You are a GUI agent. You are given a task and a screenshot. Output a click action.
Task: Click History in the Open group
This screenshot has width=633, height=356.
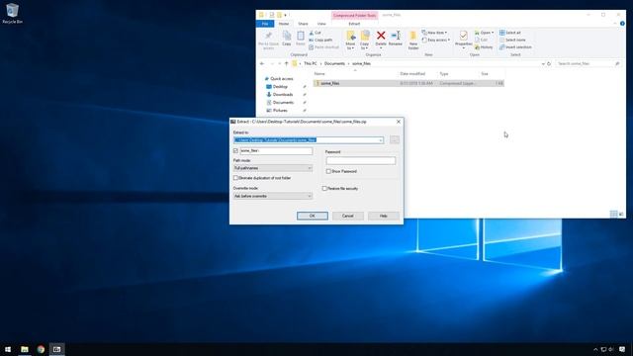point(484,47)
